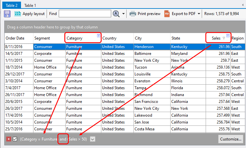Open the Sales column filter icon
The height and width of the screenshot is (148, 246).
(x=228, y=36)
